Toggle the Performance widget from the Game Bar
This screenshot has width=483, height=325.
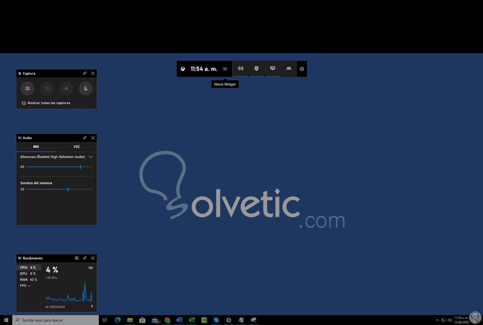point(273,69)
